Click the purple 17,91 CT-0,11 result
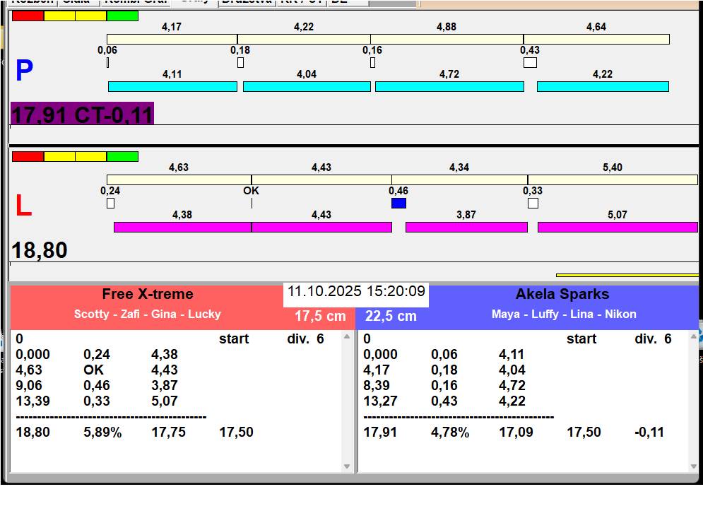 click(x=82, y=114)
